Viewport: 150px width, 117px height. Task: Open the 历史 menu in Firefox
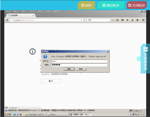coord(32,12)
